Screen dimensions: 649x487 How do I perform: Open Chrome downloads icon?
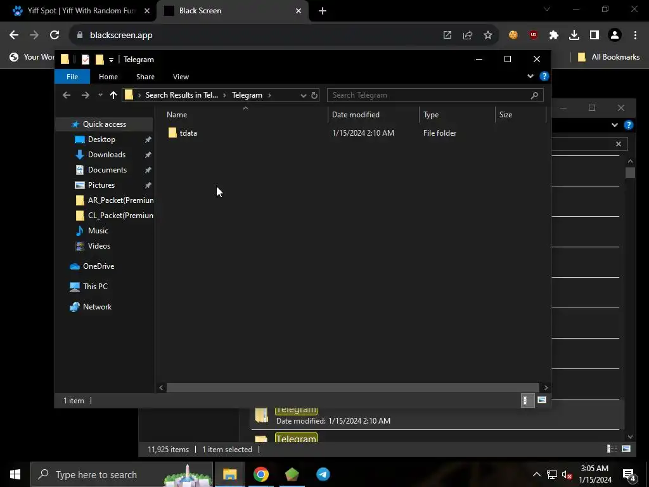coord(574,36)
